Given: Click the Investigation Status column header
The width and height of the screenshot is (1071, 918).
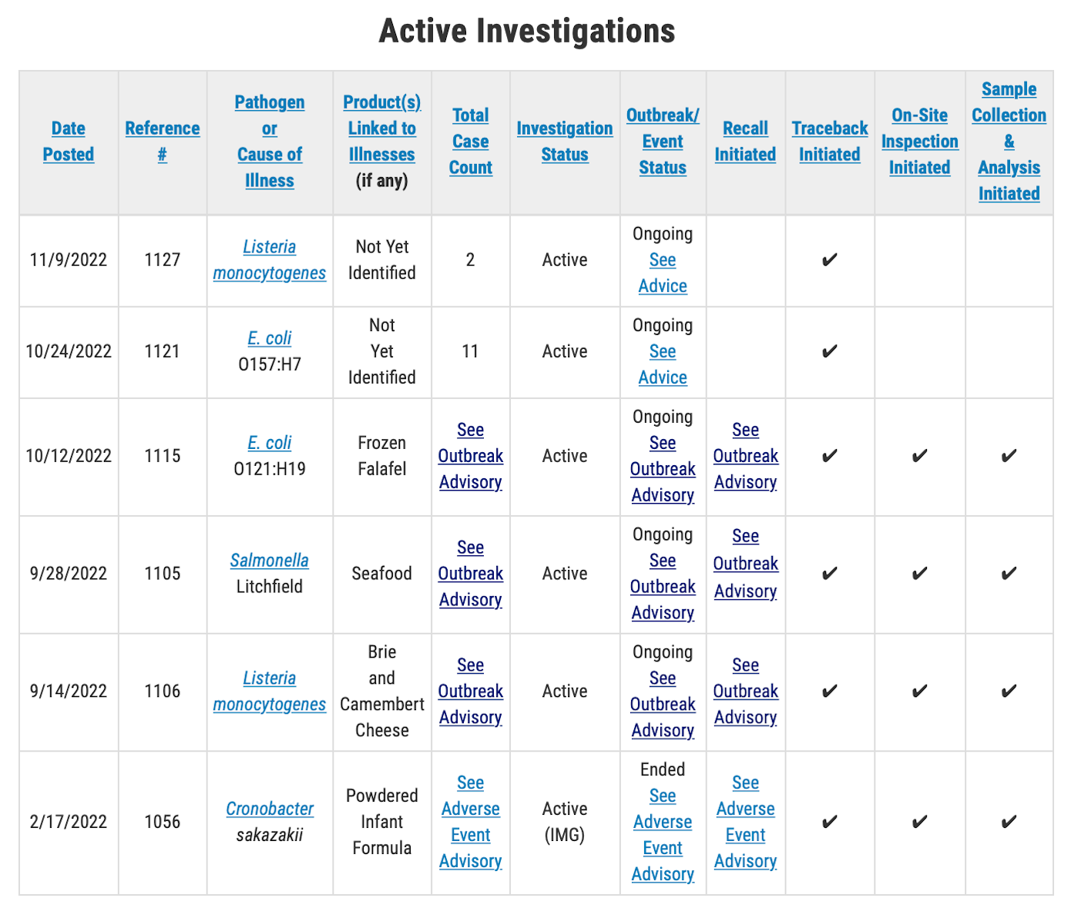Looking at the screenshot, I should (564, 142).
